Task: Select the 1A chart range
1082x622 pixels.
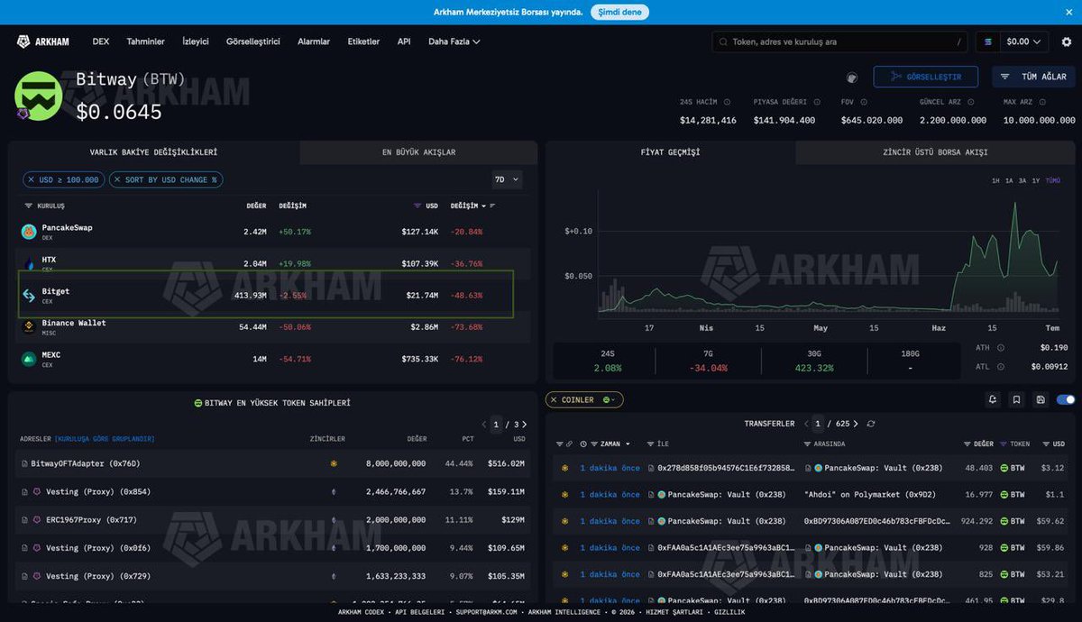Action: [x=1009, y=180]
